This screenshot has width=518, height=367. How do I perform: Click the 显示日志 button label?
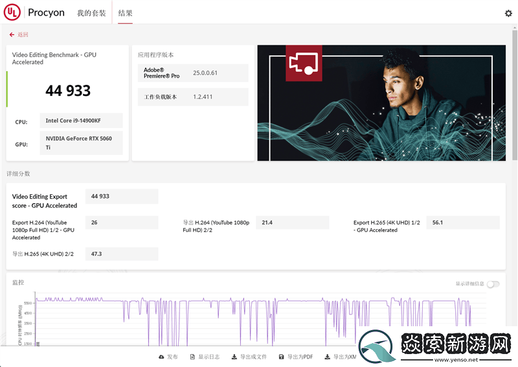coord(208,357)
